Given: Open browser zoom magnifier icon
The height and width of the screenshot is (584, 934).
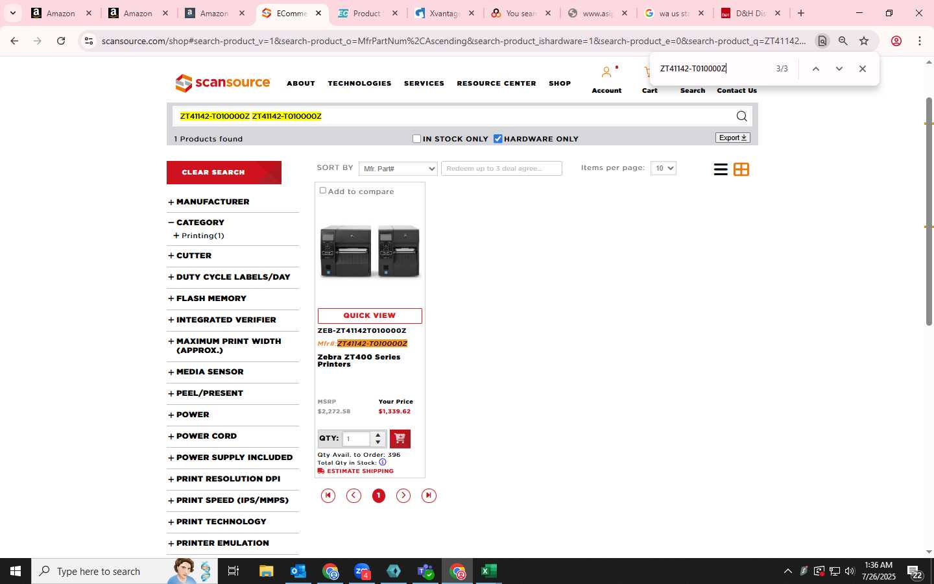Looking at the screenshot, I should point(843,41).
